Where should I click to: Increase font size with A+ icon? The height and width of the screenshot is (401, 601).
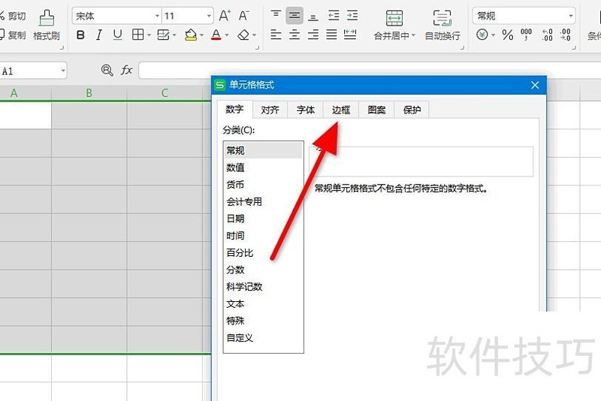[x=225, y=16]
